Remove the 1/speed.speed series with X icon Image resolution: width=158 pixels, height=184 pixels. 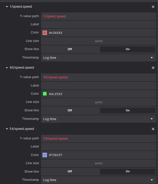[x=153, y=7]
